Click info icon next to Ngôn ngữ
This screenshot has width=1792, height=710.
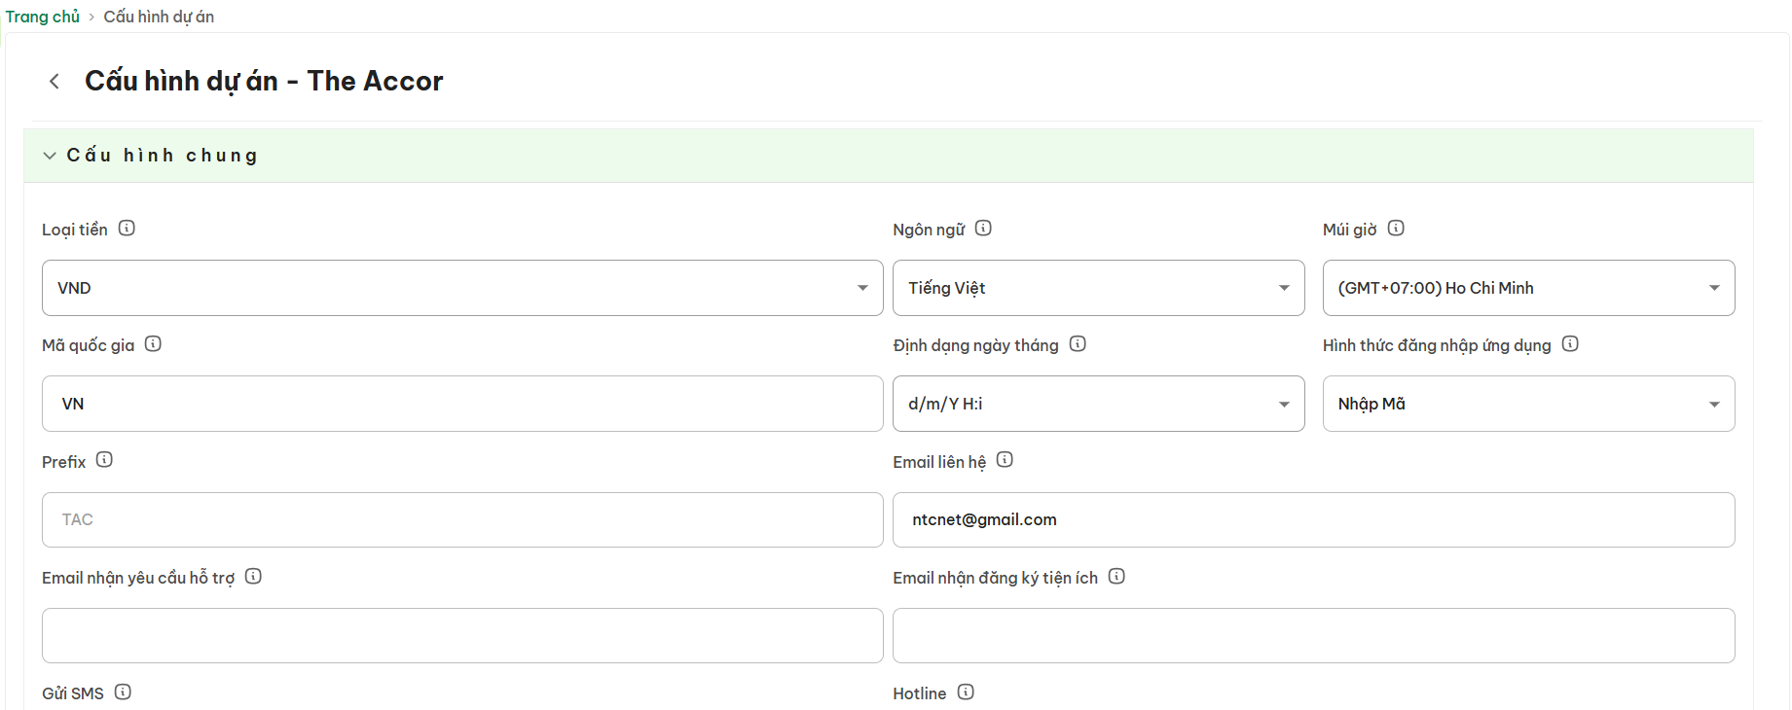click(x=983, y=229)
